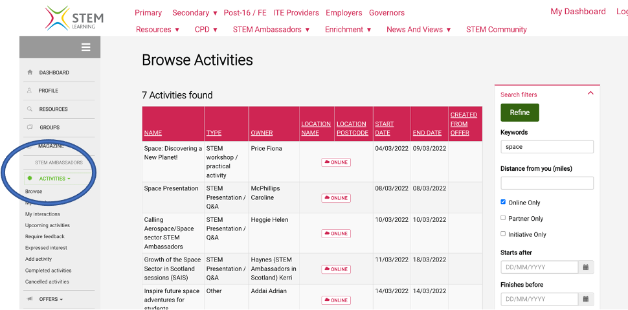Screen dimensions: 628x310
Task: Tick the Initiative Only checkbox
Action: [504, 234]
